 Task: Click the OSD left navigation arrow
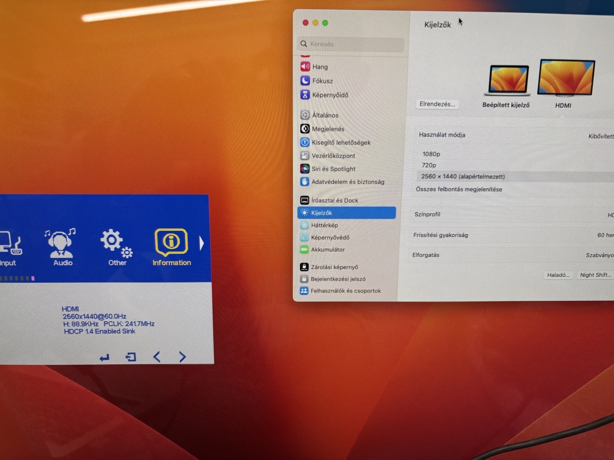click(x=157, y=357)
